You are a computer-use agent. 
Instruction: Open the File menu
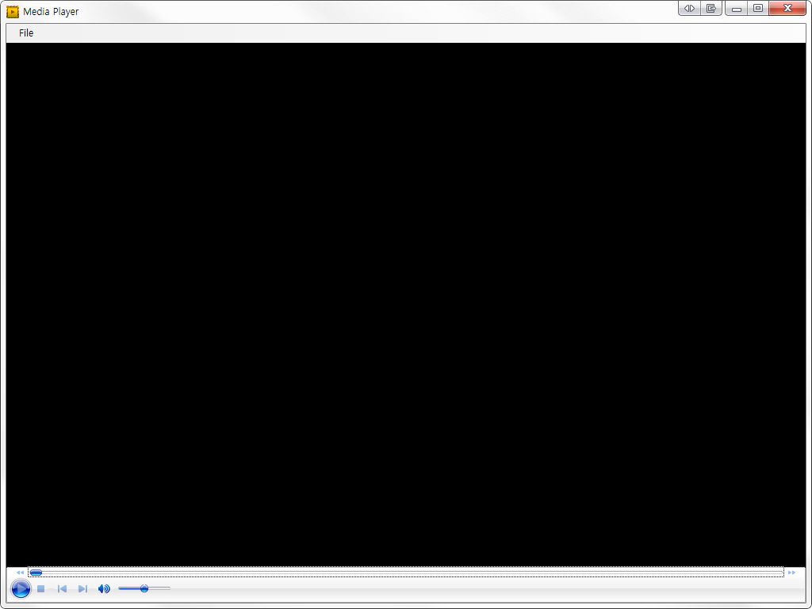[x=26, y=33]
